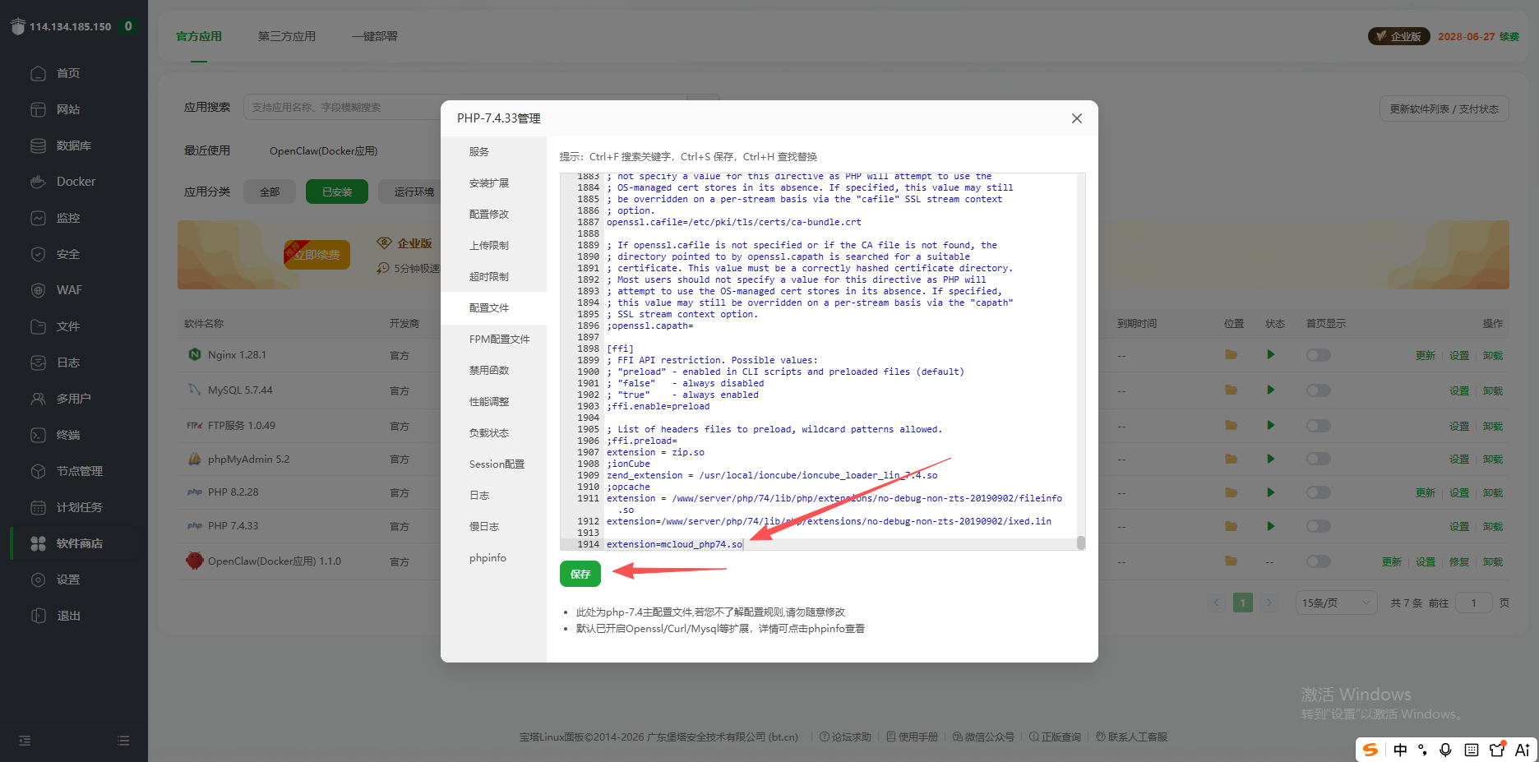Open the 安全 security shield icon
Image resolution: width=1539 pixels, height=762 pixels.
[x=38, y=254]
